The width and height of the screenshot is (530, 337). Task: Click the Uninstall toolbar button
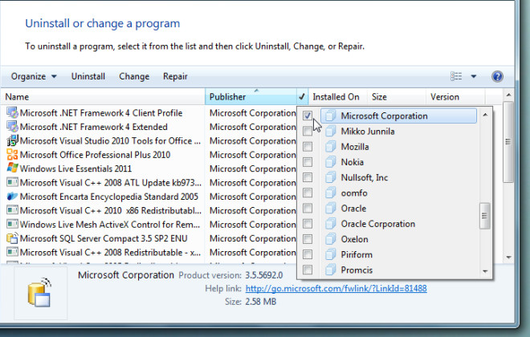88,76
